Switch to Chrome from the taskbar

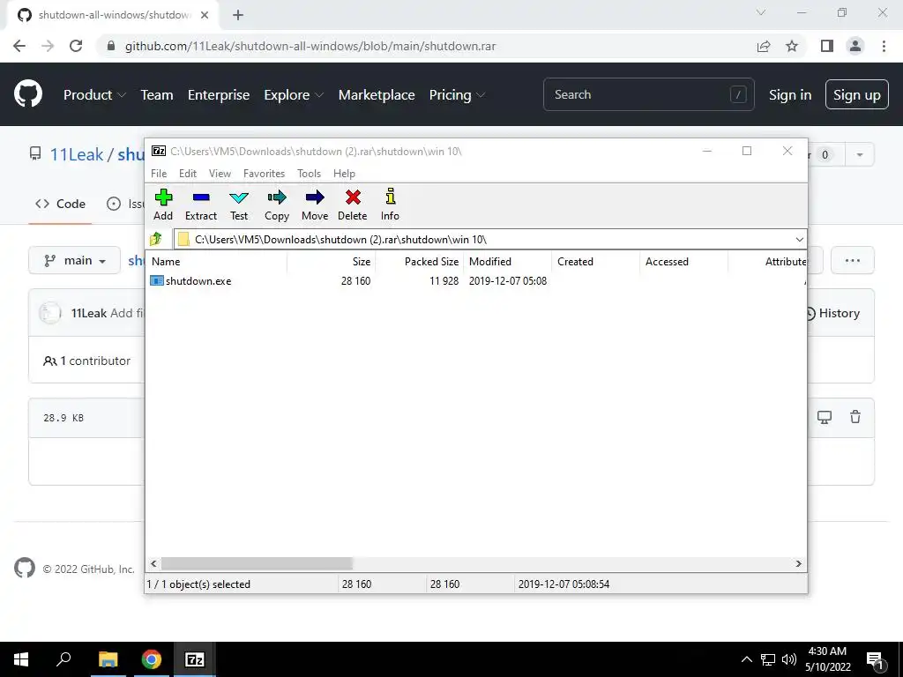tap(152, 659)
